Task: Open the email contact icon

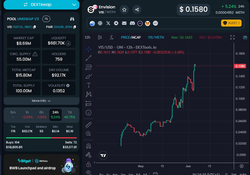Action: point(124,23)
